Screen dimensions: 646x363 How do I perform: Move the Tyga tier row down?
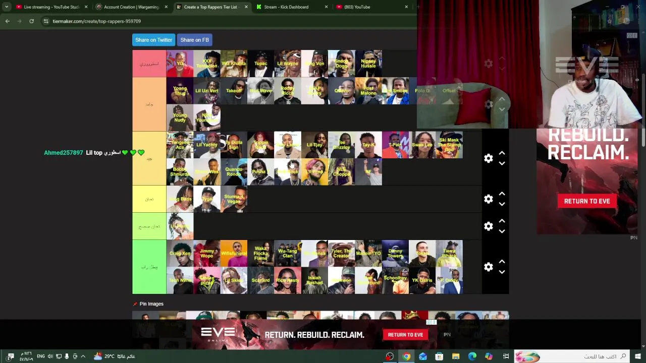[x=502, y=204]
